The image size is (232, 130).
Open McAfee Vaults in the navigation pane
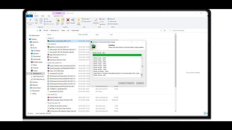point(37,62)
